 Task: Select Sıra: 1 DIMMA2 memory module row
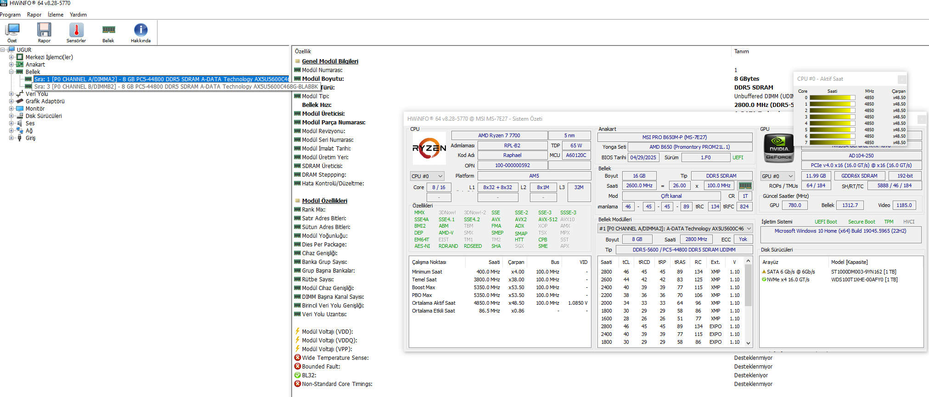point(162,79)
